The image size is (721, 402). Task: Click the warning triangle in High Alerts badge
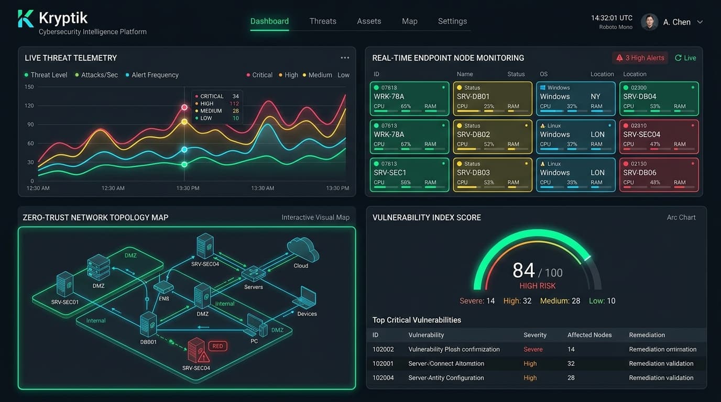click(619, 58)
